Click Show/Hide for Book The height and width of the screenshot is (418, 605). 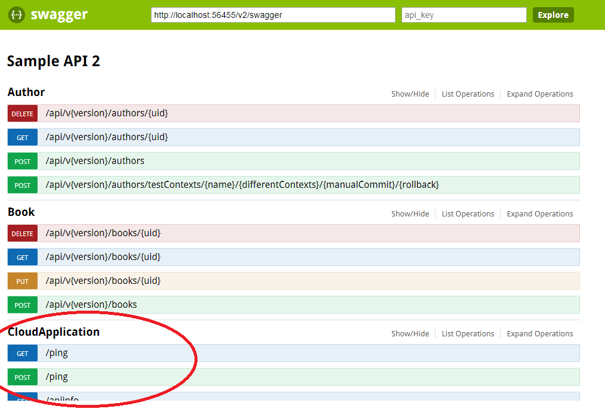click(410, 214)
